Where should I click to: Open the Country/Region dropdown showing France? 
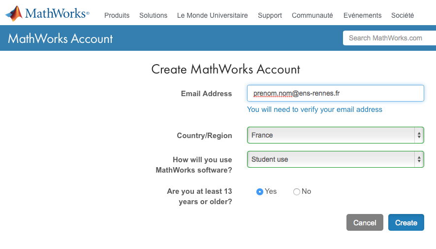point(335,135)
